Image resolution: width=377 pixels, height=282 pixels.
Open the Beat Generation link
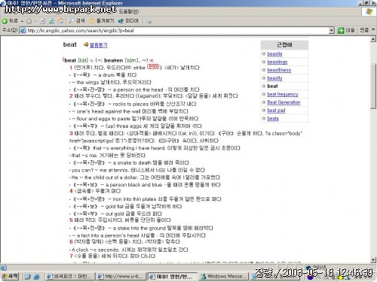point(284,102)
